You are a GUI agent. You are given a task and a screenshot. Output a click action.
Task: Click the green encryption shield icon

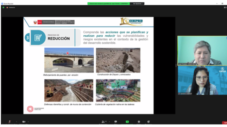[3, 7]
